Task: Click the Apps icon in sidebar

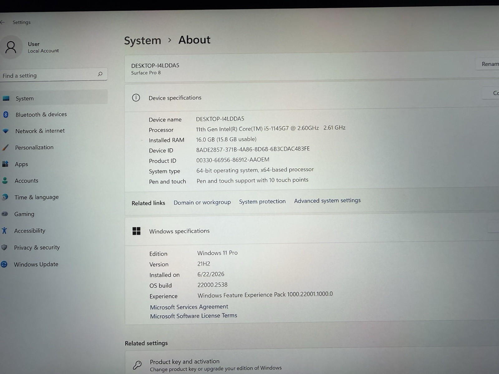Action: pyautogui.click(x=5, y=164)
